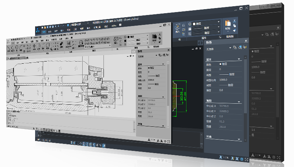This screenshot has height=167, width=294.
Task: Click the Cut scissors icon in the light front window
Action: tap(160, 35)
